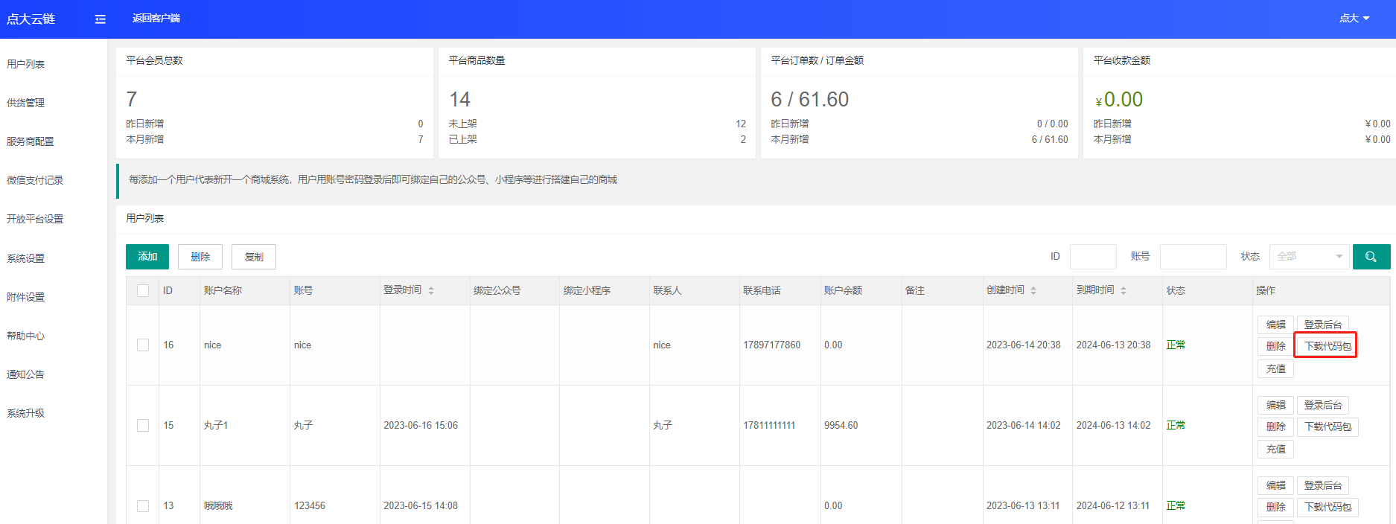Click the 点大云链 logo text
Image resolution: width=1396 pixels, height=524 pixels.
[31, 19]
